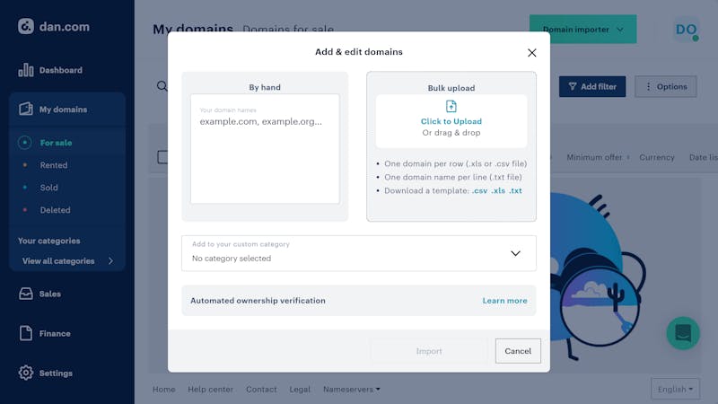Open the Finance document icon
718x404 pixels.
pos(26,333)
